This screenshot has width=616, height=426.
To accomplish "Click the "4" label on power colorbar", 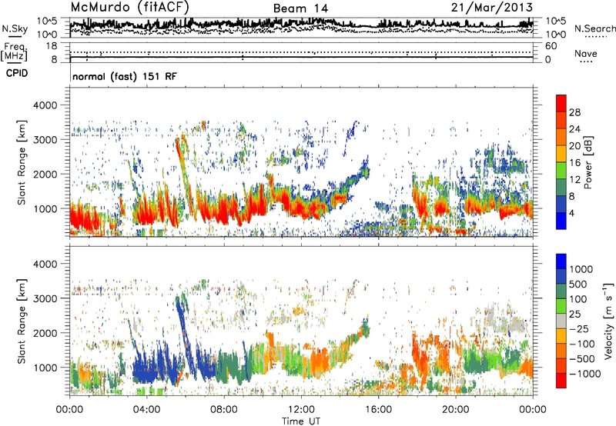I will (x=572, y=214).
